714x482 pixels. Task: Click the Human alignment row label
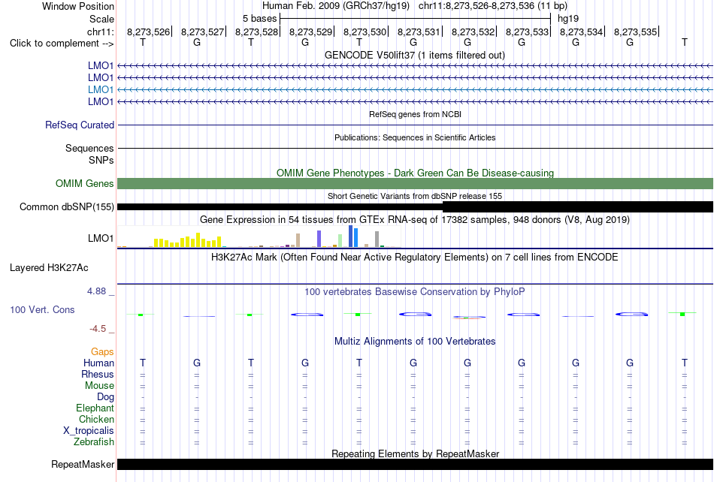(98, 363)
